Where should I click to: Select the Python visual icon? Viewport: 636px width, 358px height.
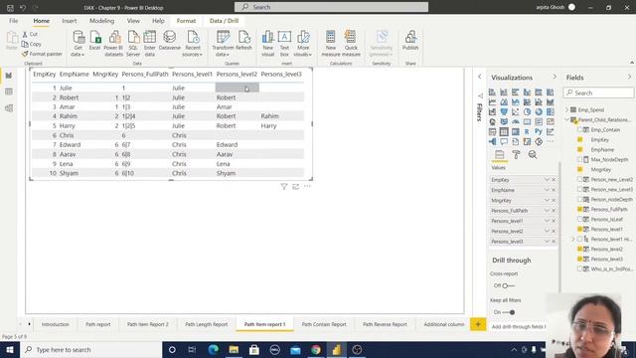tap(539, 132)
